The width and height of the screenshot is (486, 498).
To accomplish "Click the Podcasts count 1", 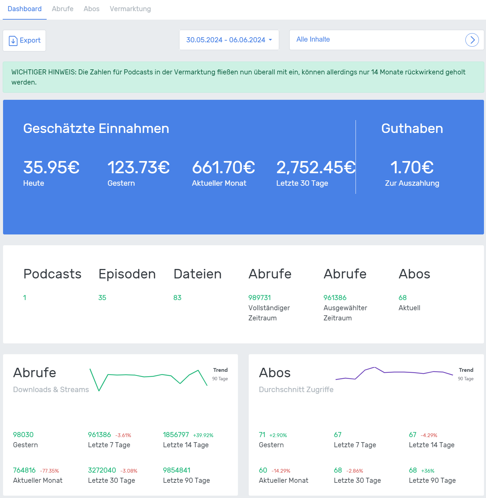I will click(x=25, y=298).
